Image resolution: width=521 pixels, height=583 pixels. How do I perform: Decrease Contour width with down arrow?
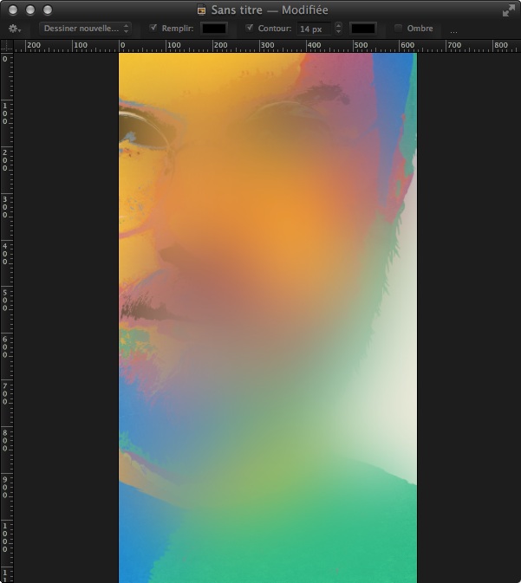pos(338,32)
